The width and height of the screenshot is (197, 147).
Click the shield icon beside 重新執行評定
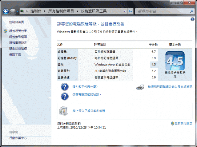coord(172,124)
